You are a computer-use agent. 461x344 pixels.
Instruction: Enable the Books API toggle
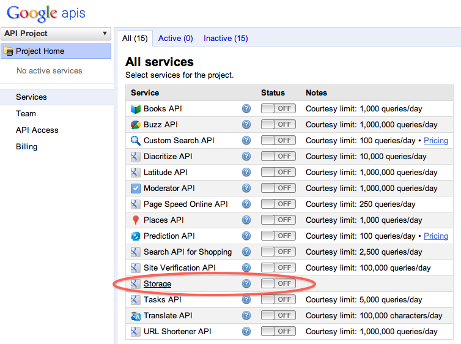278,108
